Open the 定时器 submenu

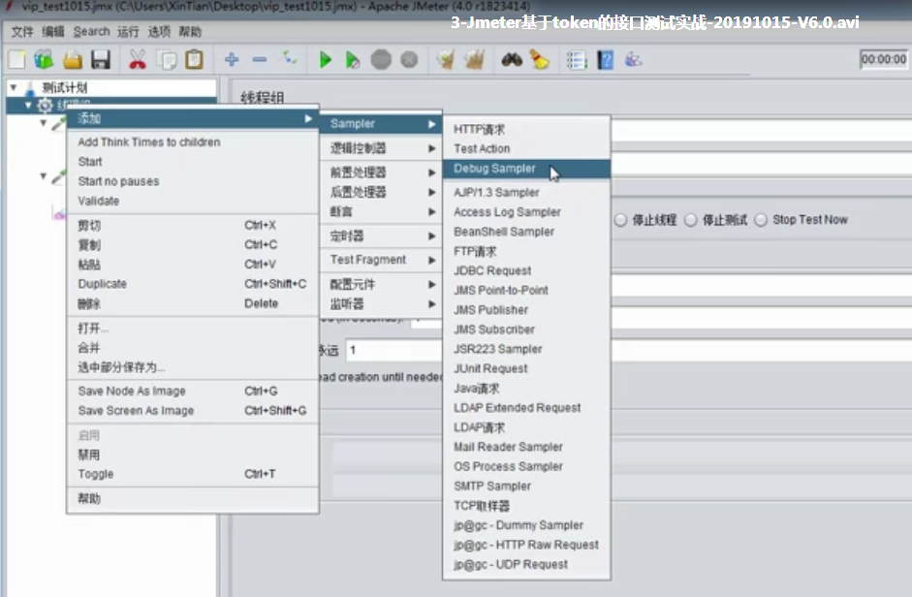(381, 236)
